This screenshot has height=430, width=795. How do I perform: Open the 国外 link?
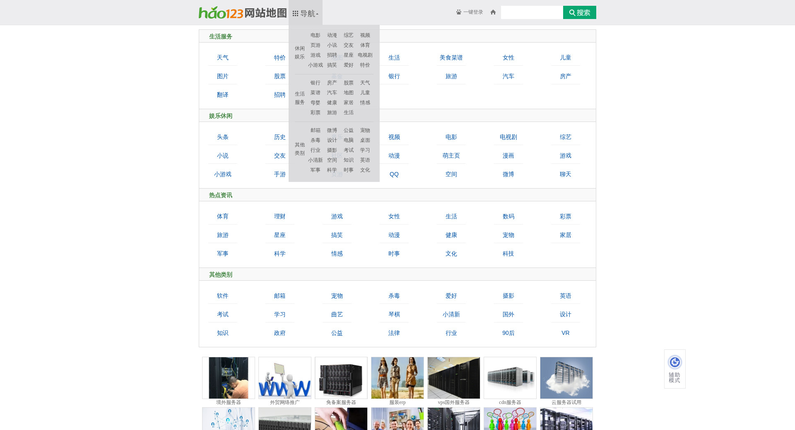pos(508,314)
